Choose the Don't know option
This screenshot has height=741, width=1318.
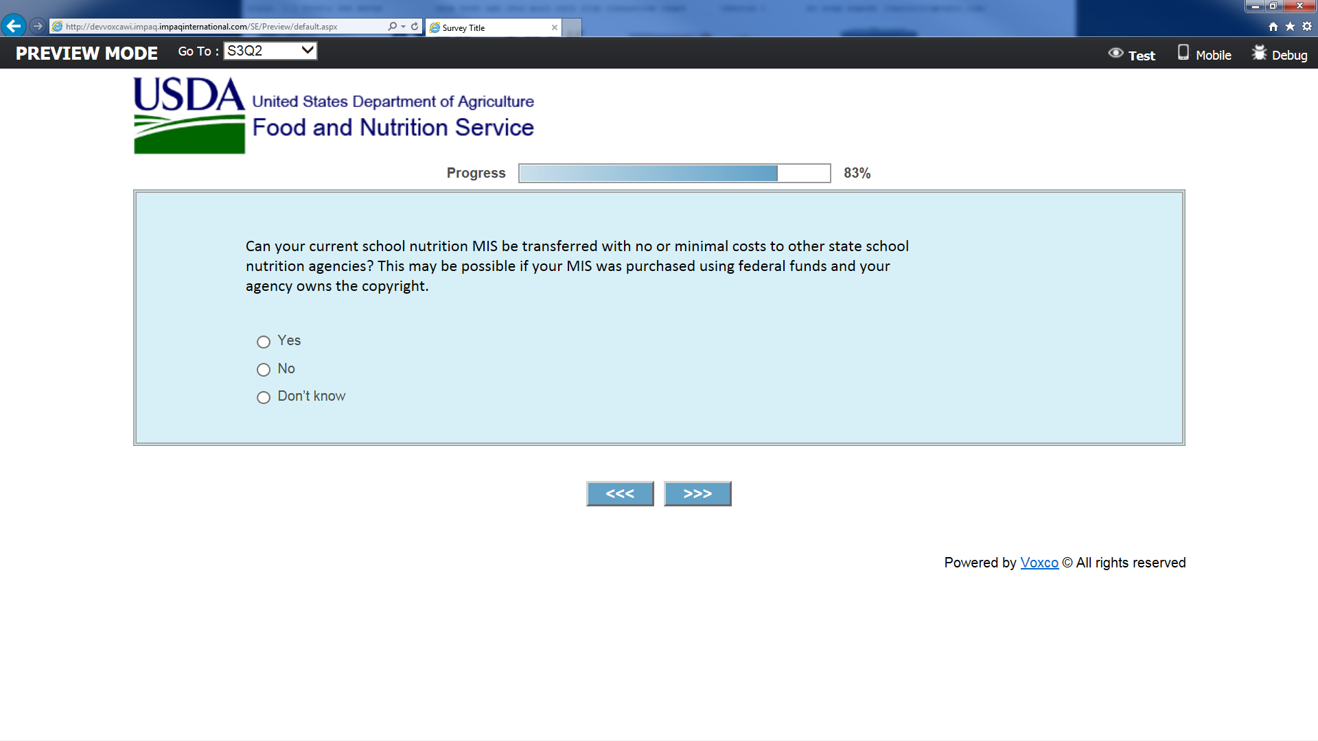click(264, 398)
